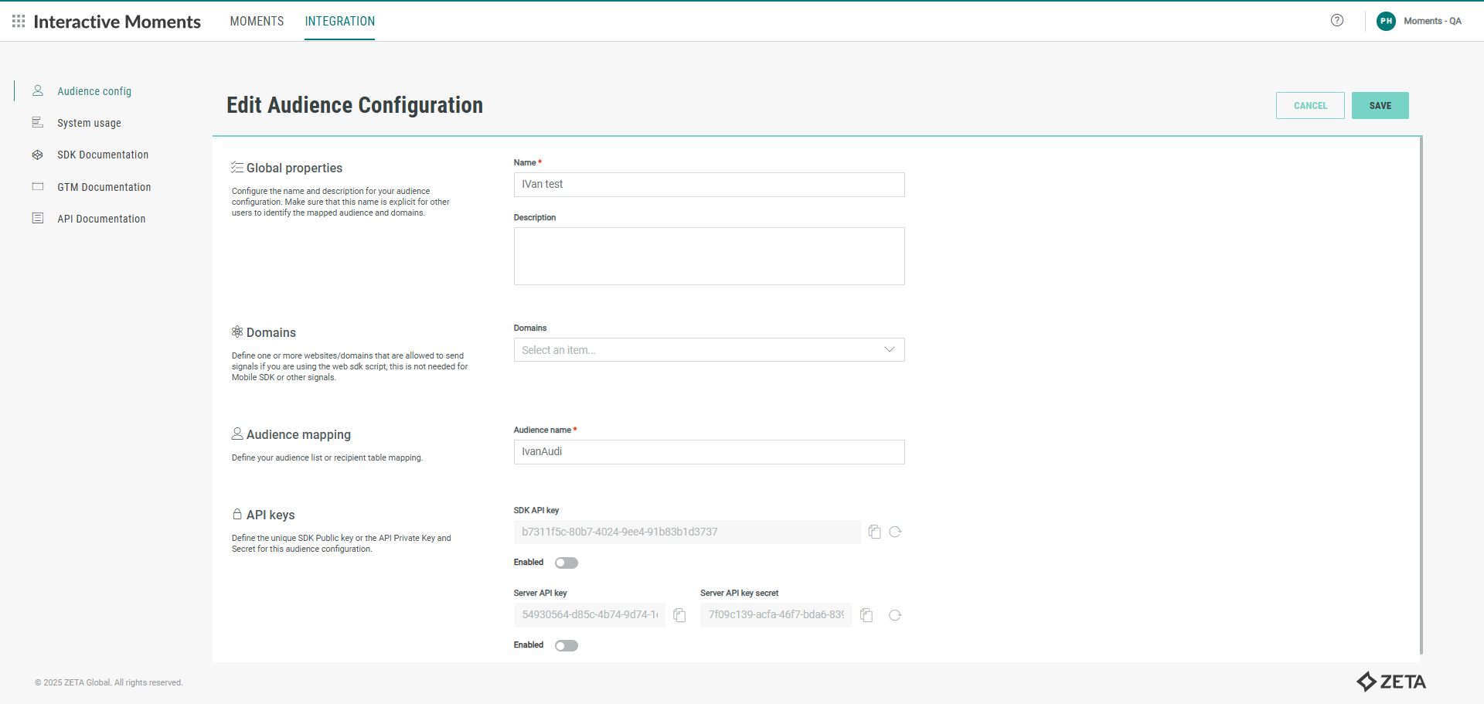Cancel editing the audience configuration
Screen dimensions: 1484x704
pos(1310,106)
